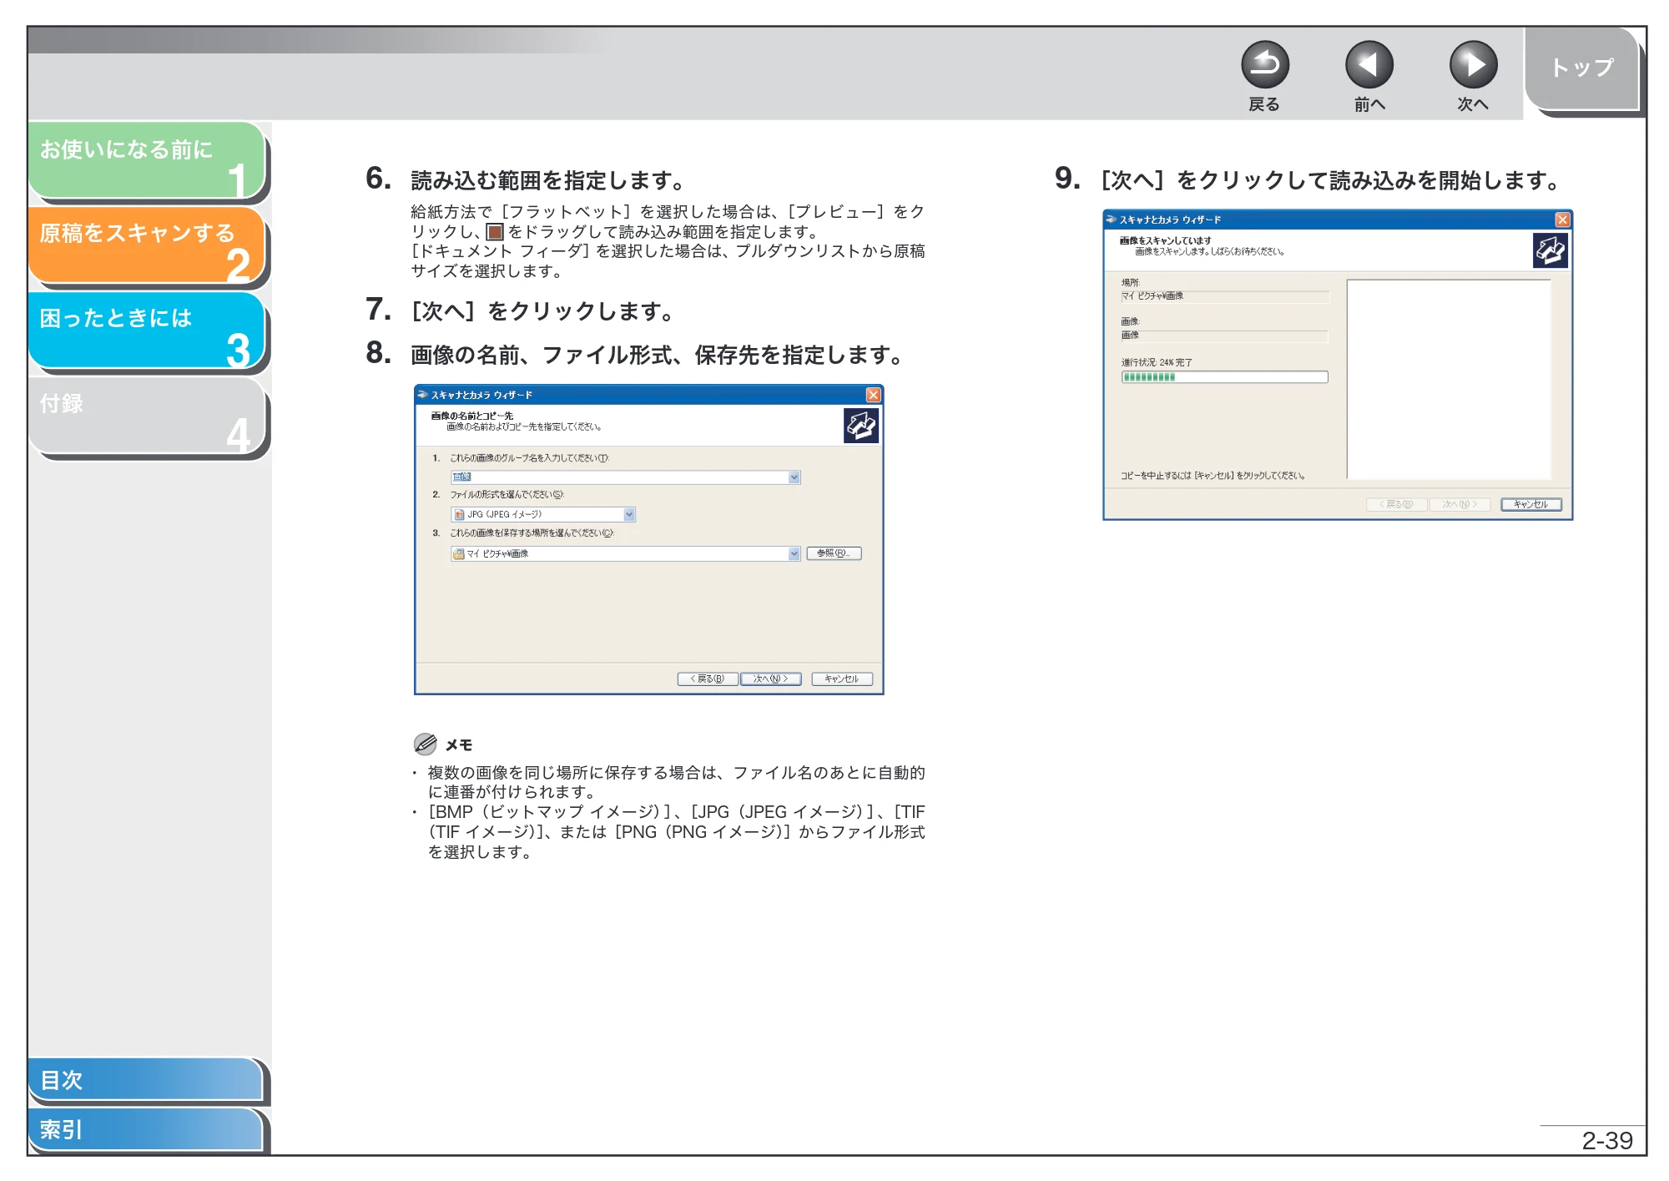Close the name and destination wizard dialog
The width and height of the screenshot is (1669, 1181).
click(x=873, y=395)
